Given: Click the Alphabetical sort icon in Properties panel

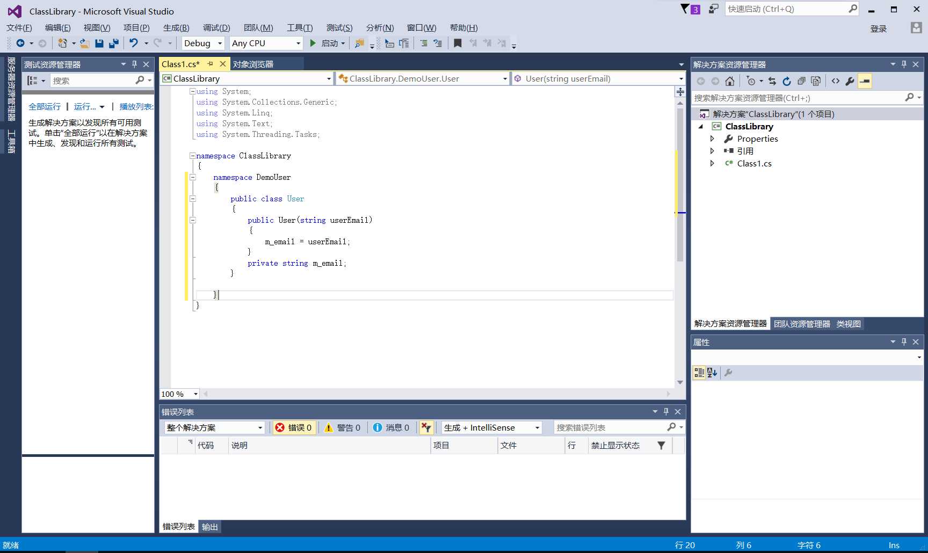Looking at the screenshot, I should click(713, 373).
